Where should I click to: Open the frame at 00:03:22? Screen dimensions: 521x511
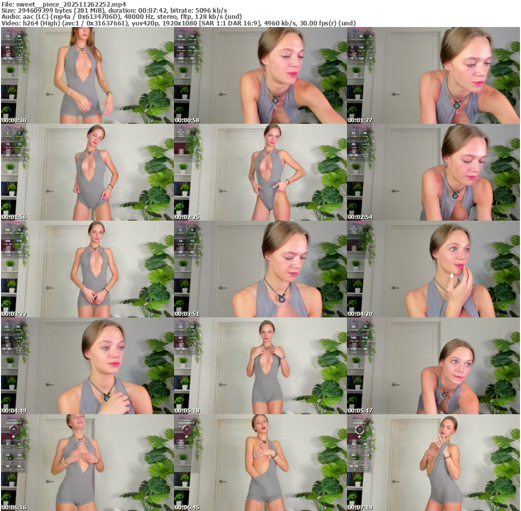[87, 269]
